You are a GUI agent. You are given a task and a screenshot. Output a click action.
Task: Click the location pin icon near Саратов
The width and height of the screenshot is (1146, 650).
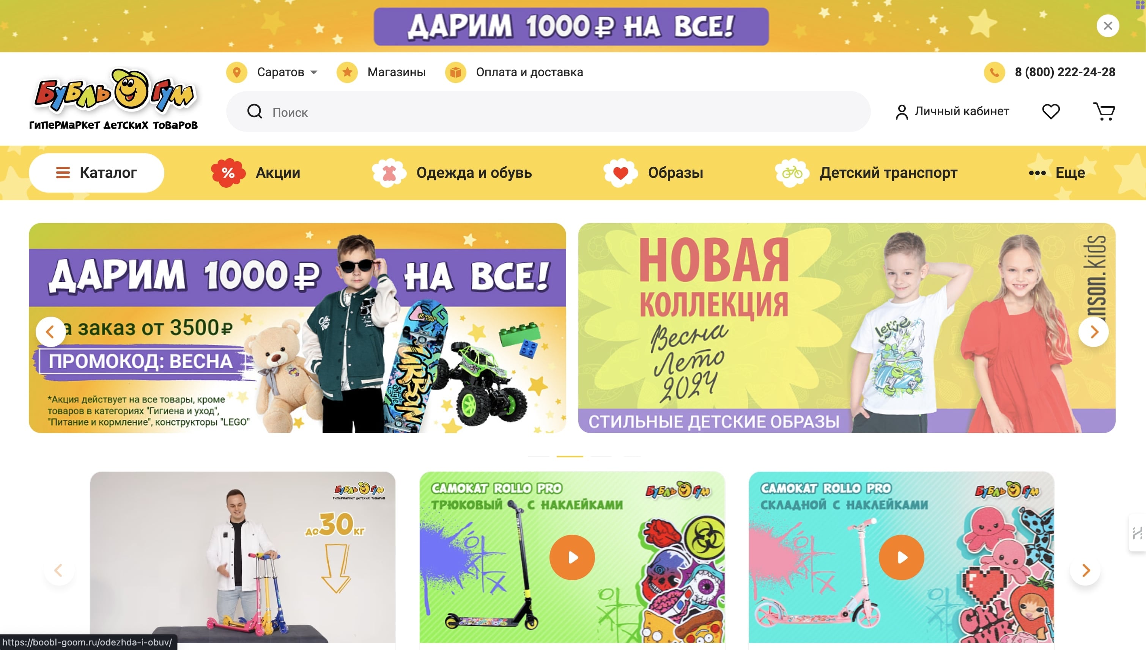pos(237,72)
